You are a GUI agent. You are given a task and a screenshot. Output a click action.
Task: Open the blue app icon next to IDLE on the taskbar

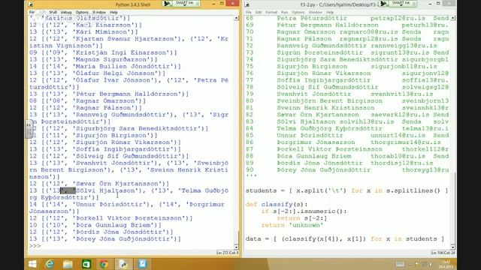click(142, 263)
